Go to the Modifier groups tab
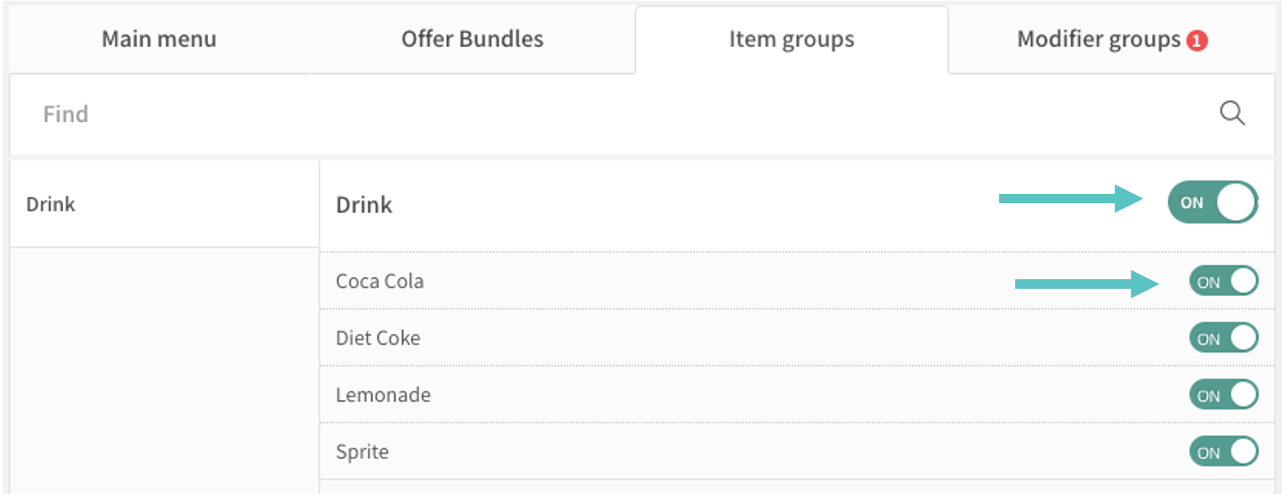The height and width of the screenshot is (496, 1282). tap(1098, 40)
